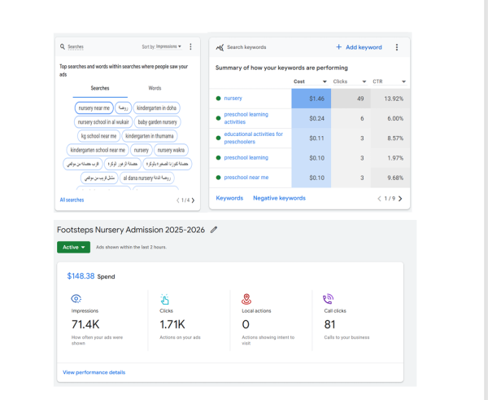Image resolution: width=488 pixels, height=400 pixels.
Task: Open the preschool learning keyword
Action: [246, 158]
